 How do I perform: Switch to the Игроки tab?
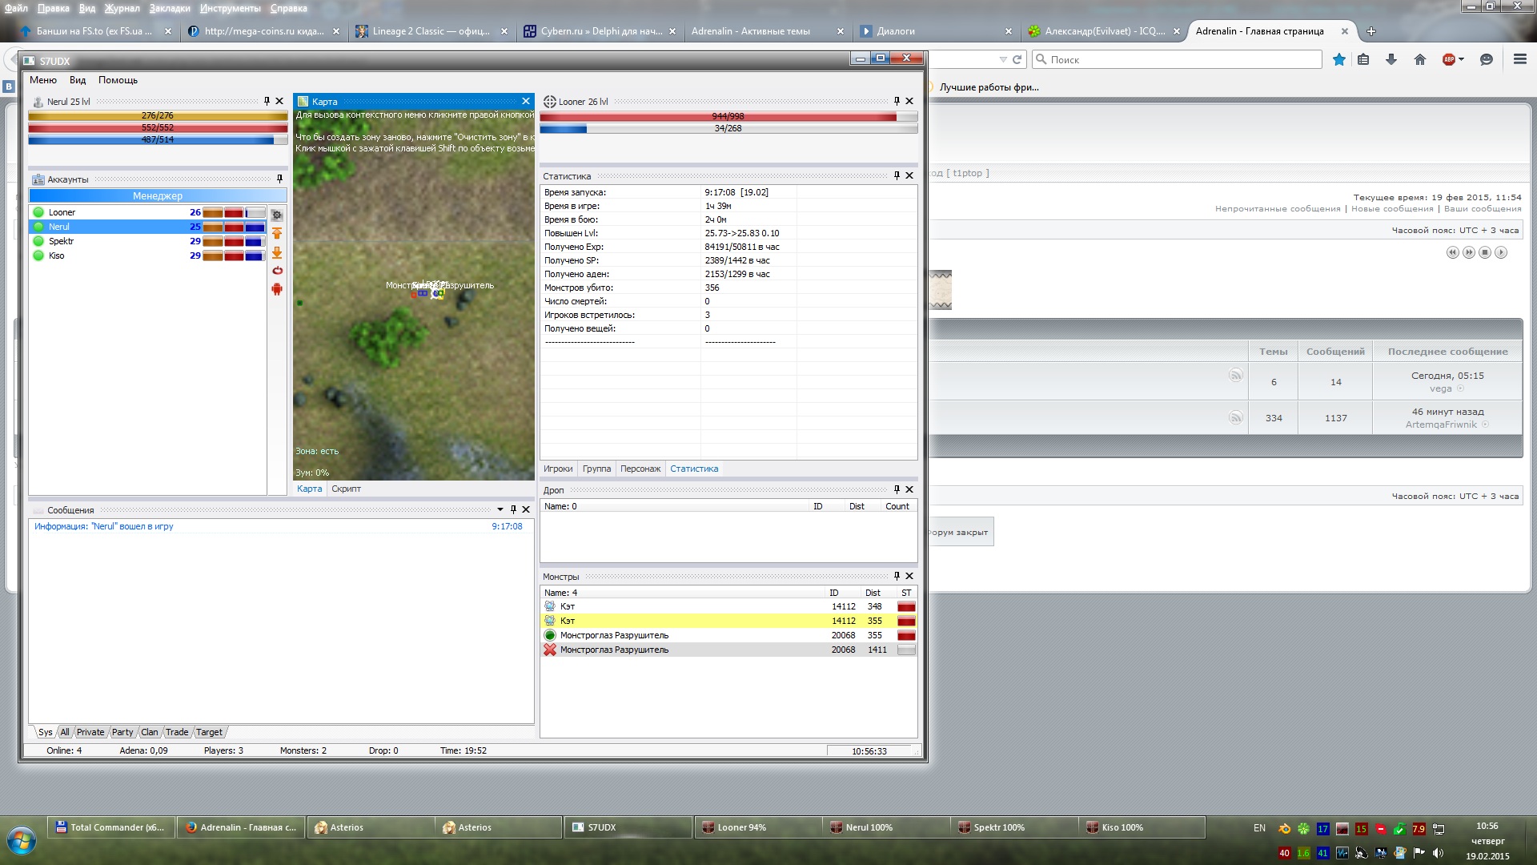coord(558,469)
